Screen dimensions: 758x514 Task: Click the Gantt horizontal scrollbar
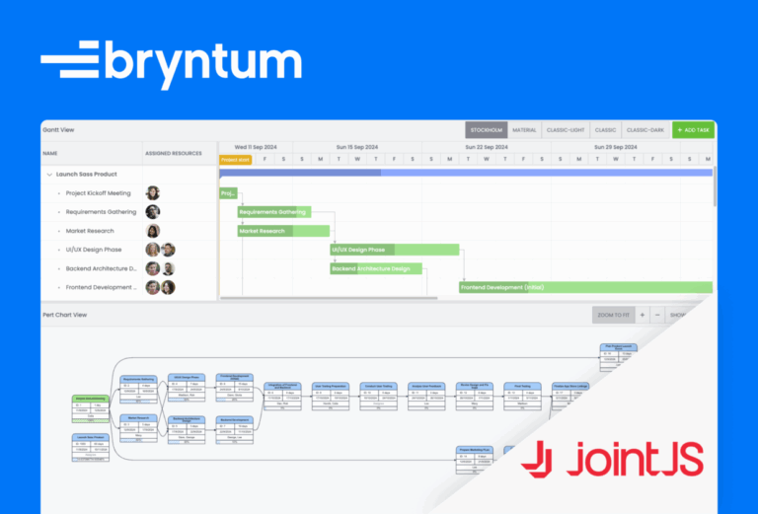[x=329, y=298]
